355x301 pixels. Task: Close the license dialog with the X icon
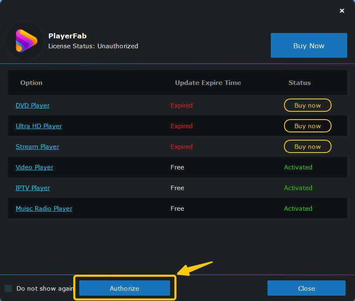click(x=342, y=11)
